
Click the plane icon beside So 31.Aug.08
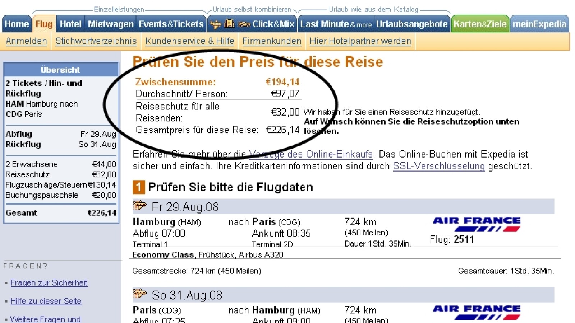pyautogui.click(x=140, y=294)
